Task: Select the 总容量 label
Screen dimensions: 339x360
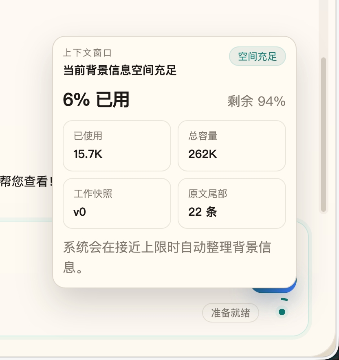Action: tap(203, 136)
